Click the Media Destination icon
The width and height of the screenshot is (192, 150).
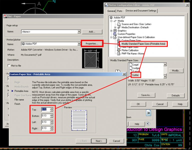point(119,27)
